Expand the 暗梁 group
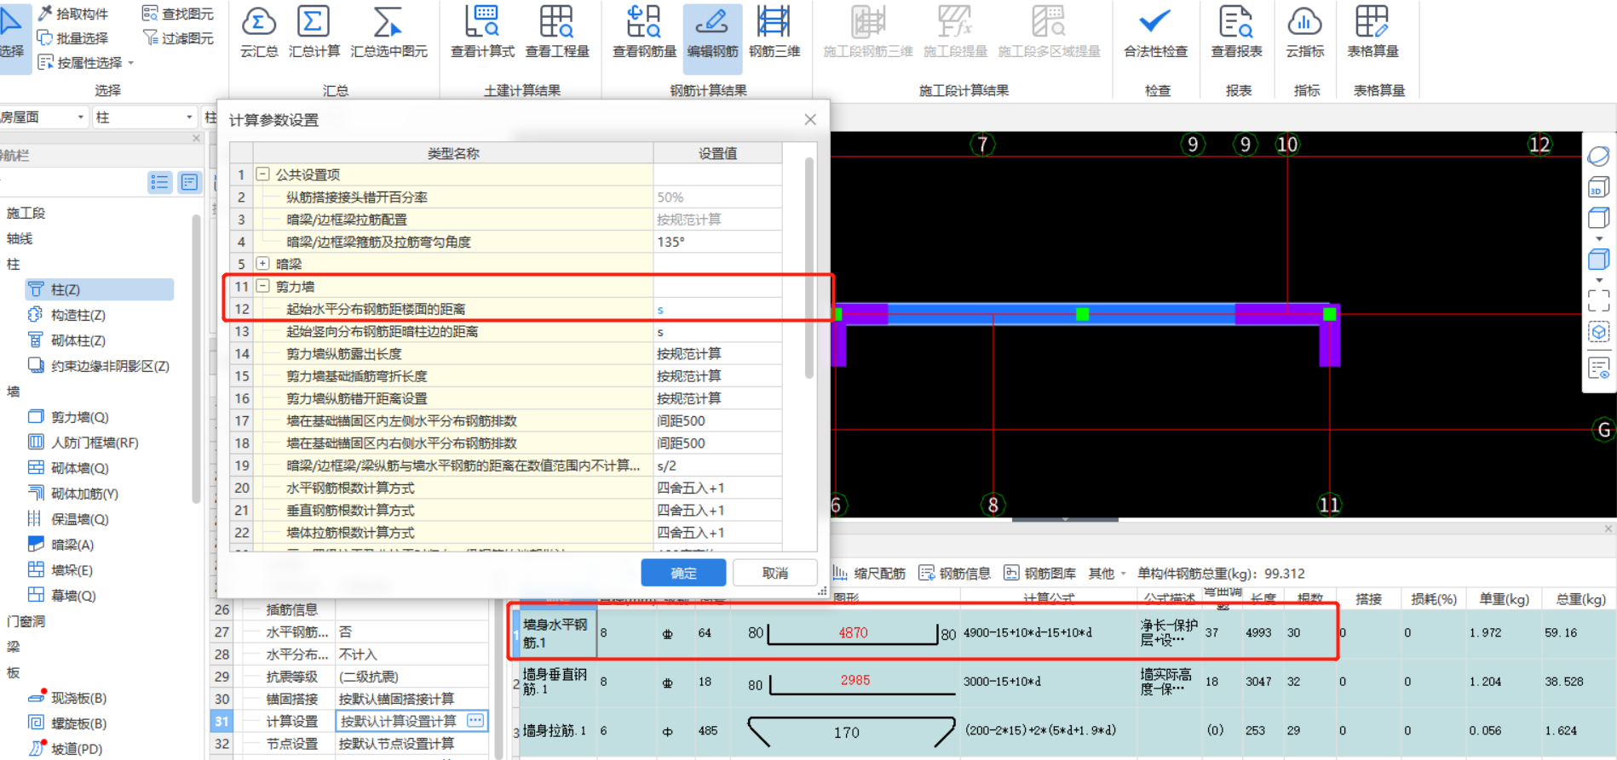Image resolution: width=1617 pixels, height=760 pixels. 263,264
